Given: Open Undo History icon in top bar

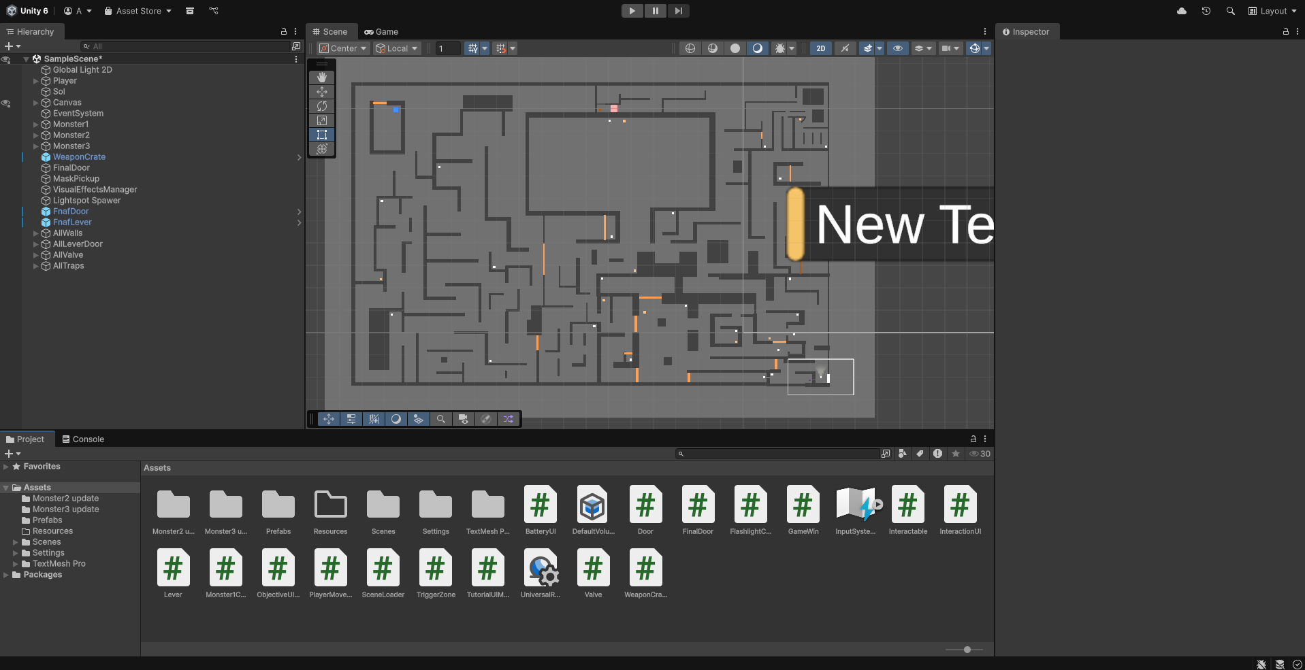Looking at the screenshot, I should [x=1206, y=11].
